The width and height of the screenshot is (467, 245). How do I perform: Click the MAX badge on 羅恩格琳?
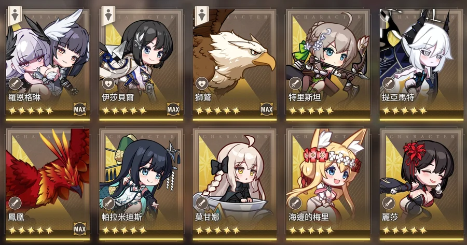coord(80,109)
